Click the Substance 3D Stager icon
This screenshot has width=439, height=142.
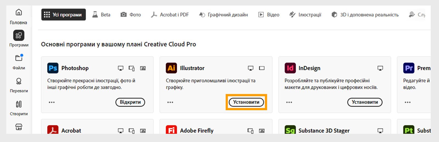(x=290, y=129)
